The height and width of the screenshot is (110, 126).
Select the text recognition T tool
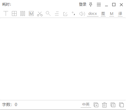pos(6,14)
